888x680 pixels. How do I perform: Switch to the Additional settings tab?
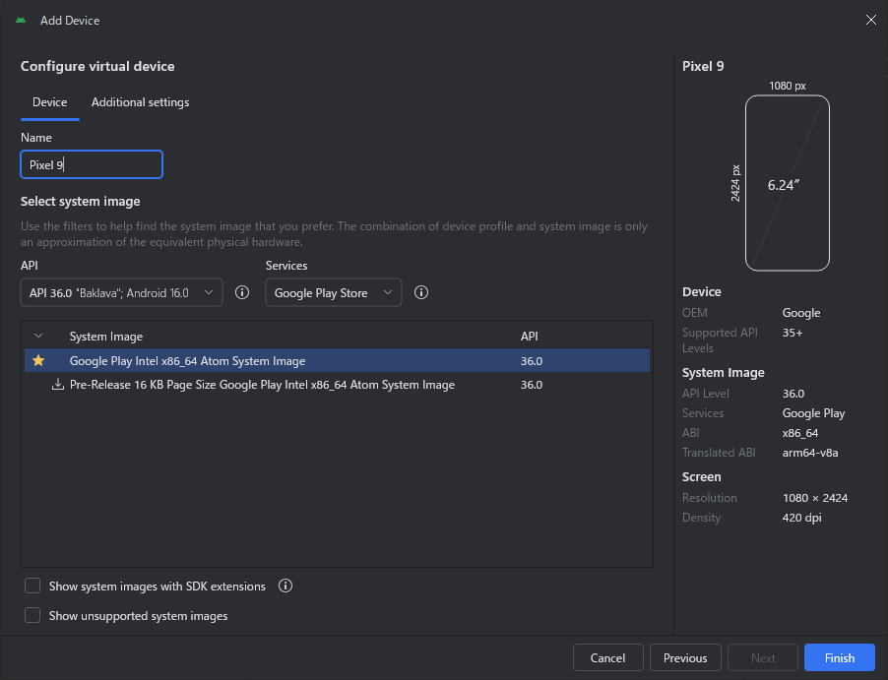(x=141, y=102)
